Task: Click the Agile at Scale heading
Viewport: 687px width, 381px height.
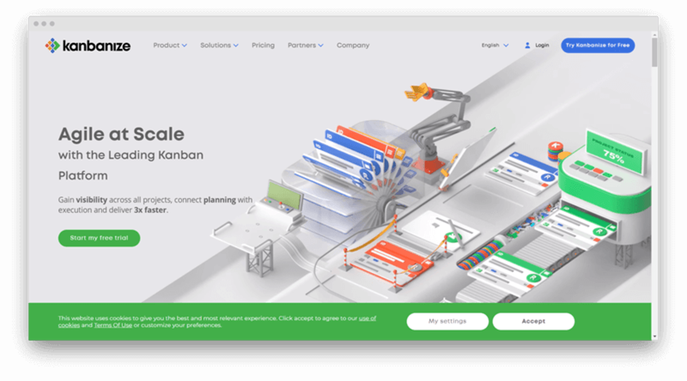Action: pyautogui.click(x=122, y=134)
